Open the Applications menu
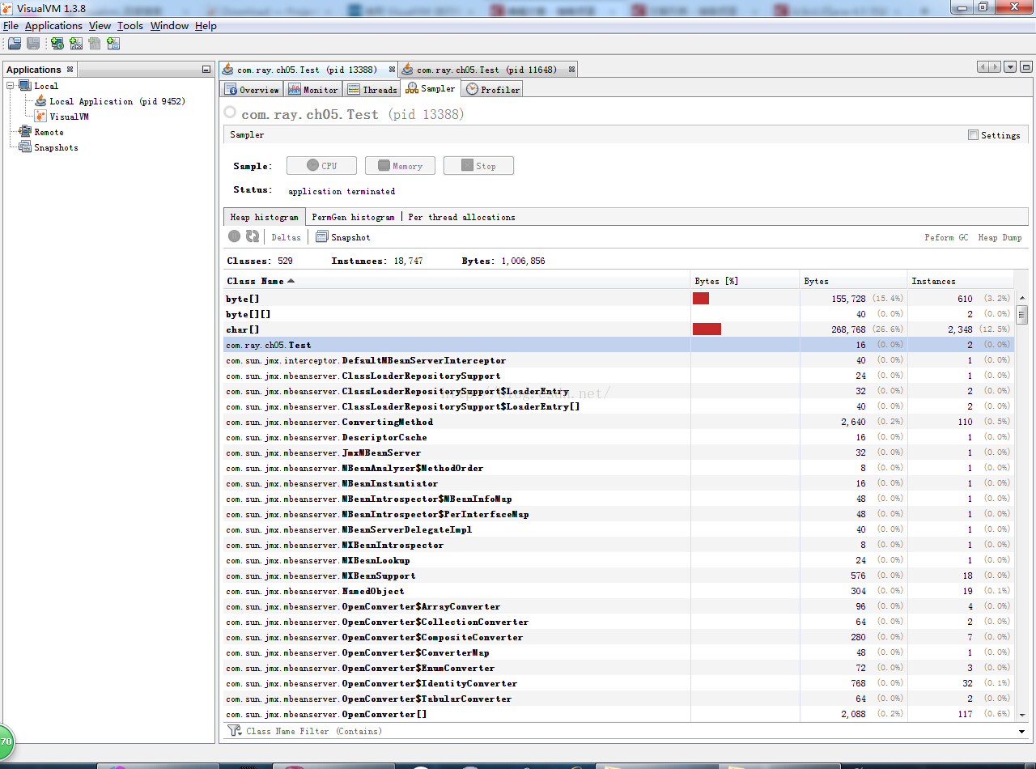The width and height of the screenshot is (1036, 769). (53, 26)
